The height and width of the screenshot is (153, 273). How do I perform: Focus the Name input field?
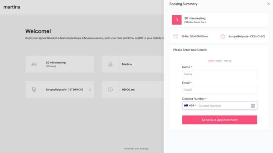point(219,74)
